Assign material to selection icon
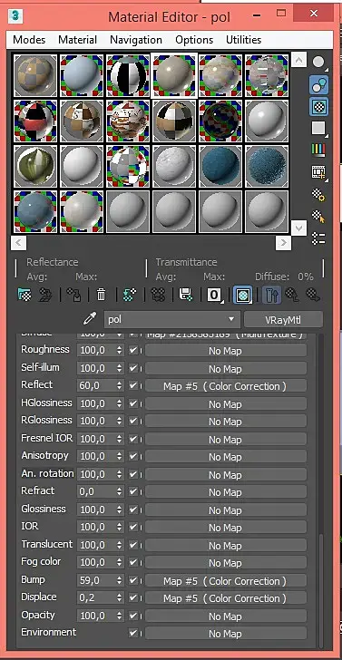This screenshot has width=342, height=660. coord(74,295)
